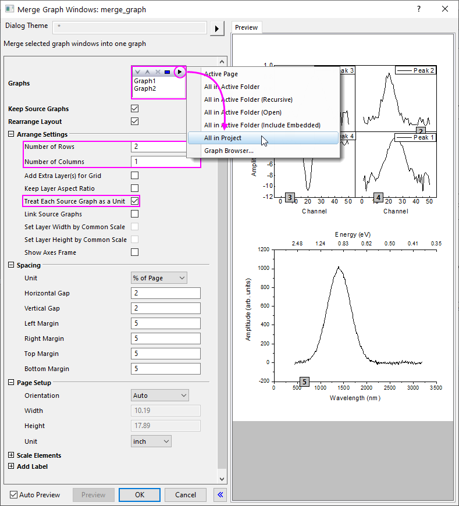Click the remove X icon in Graphs list
Viewport: 459px width, 506px height.
(x=158, y=72)
